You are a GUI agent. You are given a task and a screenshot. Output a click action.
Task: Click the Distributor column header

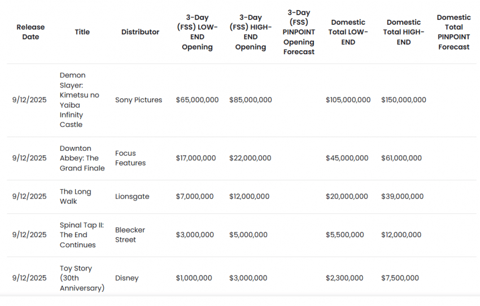pos(140,32)
